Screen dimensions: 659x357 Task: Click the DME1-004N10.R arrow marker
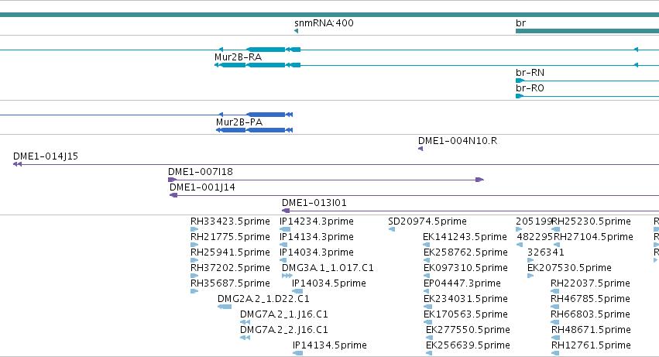pos(420,149)
